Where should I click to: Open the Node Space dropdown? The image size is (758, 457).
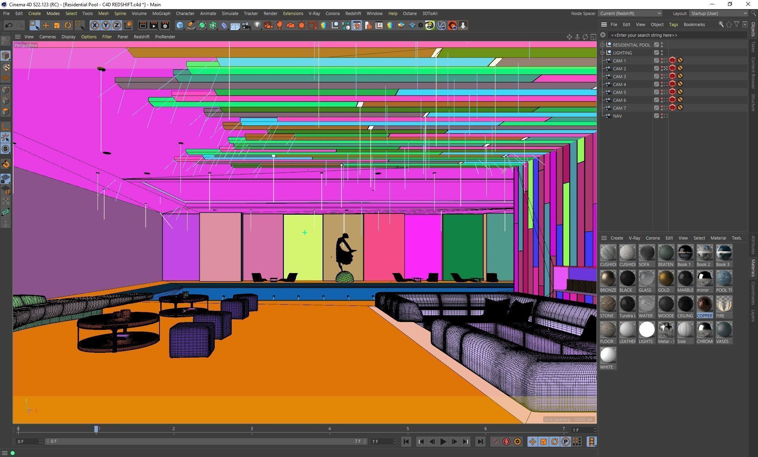click(x=630, y=13)
